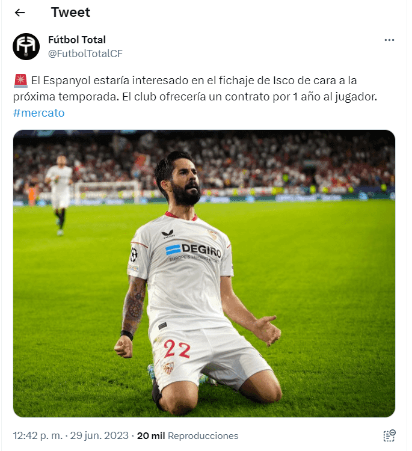The width and height of the screenshot is (412, 451).
Task: Click the DEGIRO sponsor logo on jersey
Action: click(x=193, y=250)
